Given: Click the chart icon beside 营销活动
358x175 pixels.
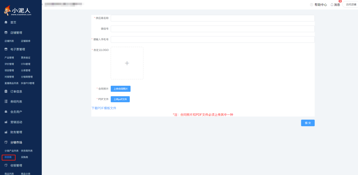Looking at the screenshot, I should click(x=6, y=122).
